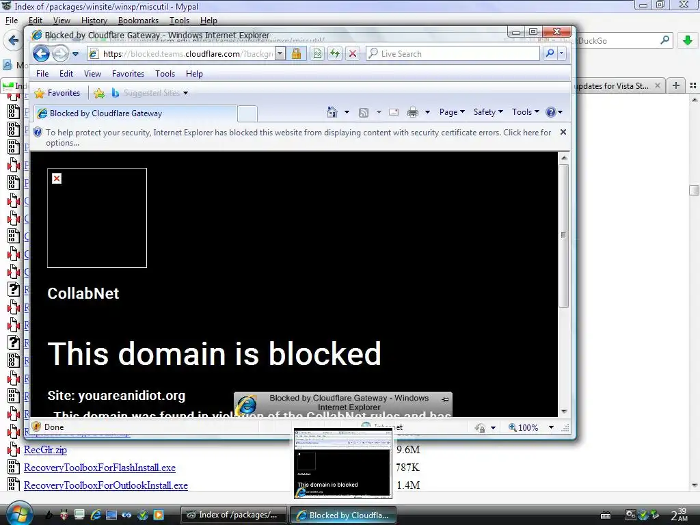Image resolution: width=700 pixels, height=525 pixels.
Task: Click Mypal search magnifier icon
Action: (664, 40)
